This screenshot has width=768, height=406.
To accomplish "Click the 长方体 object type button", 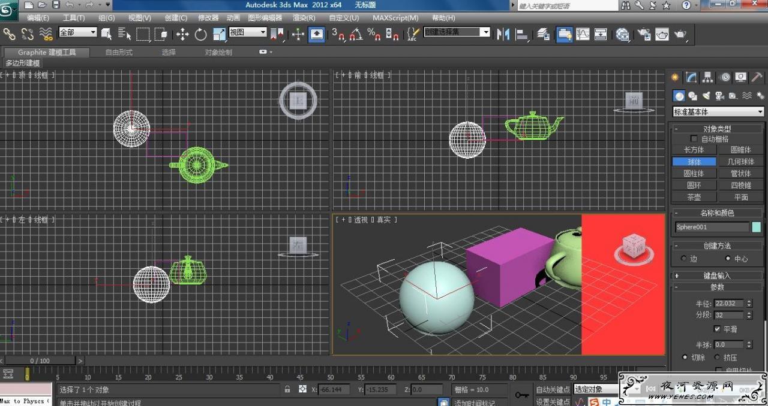I will (694, 150).
